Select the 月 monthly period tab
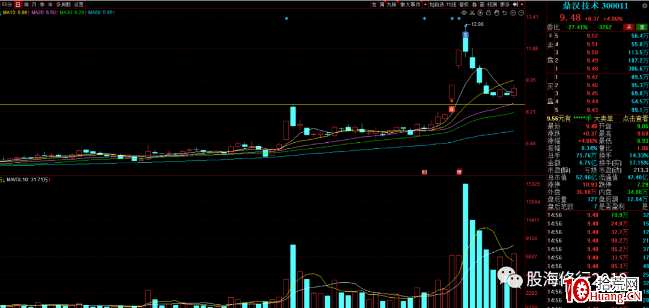 pos(34,5)
